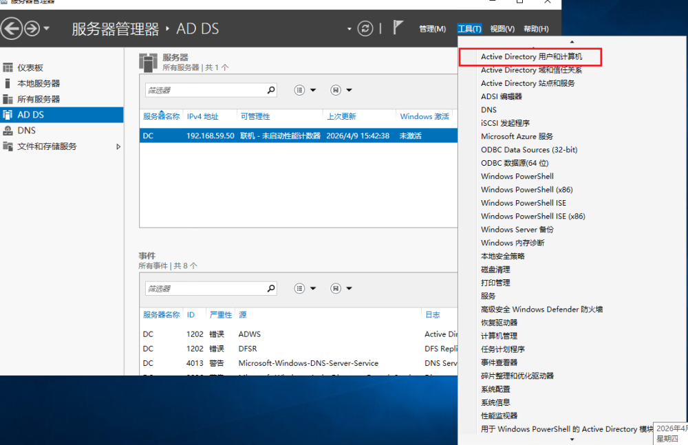Viewport: 688px width, 445px height.
Task: Select Windows PowerShell ISE menu entry
Action: click(523, 203)
